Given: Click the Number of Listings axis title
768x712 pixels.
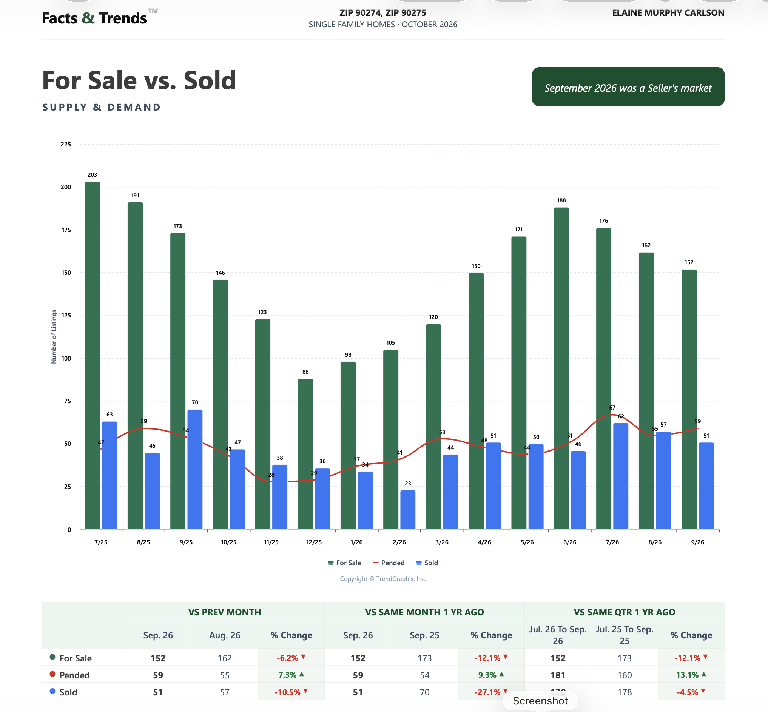Looking at the screenshot, I should (x=54, y=336).
